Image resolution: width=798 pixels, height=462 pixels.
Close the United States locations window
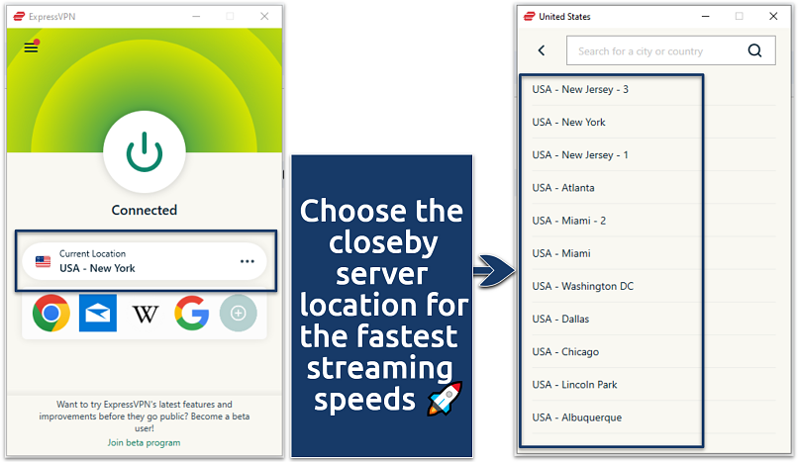pyautogui.click(x=773, y=16)
